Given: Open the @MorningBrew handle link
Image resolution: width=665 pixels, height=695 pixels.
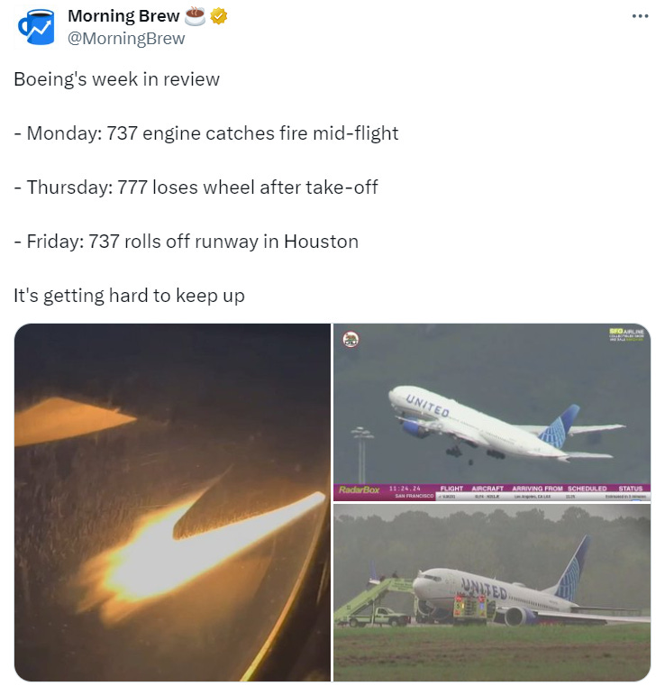Looking at the screenshot, I should 126,39.
